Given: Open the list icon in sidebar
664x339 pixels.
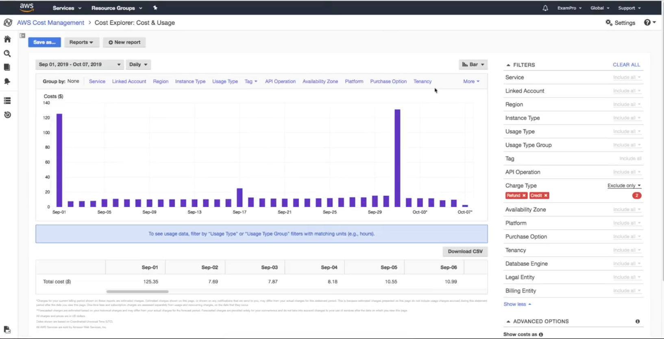Looking at the screenshot, I should pyautogui.click(x=7, y=101).
